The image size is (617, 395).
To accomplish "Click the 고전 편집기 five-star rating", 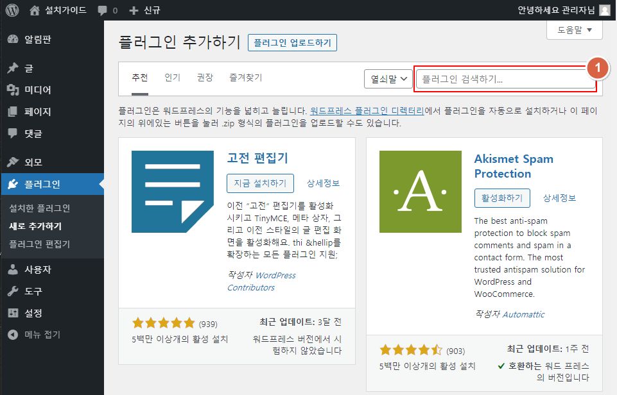I will 164,323.
